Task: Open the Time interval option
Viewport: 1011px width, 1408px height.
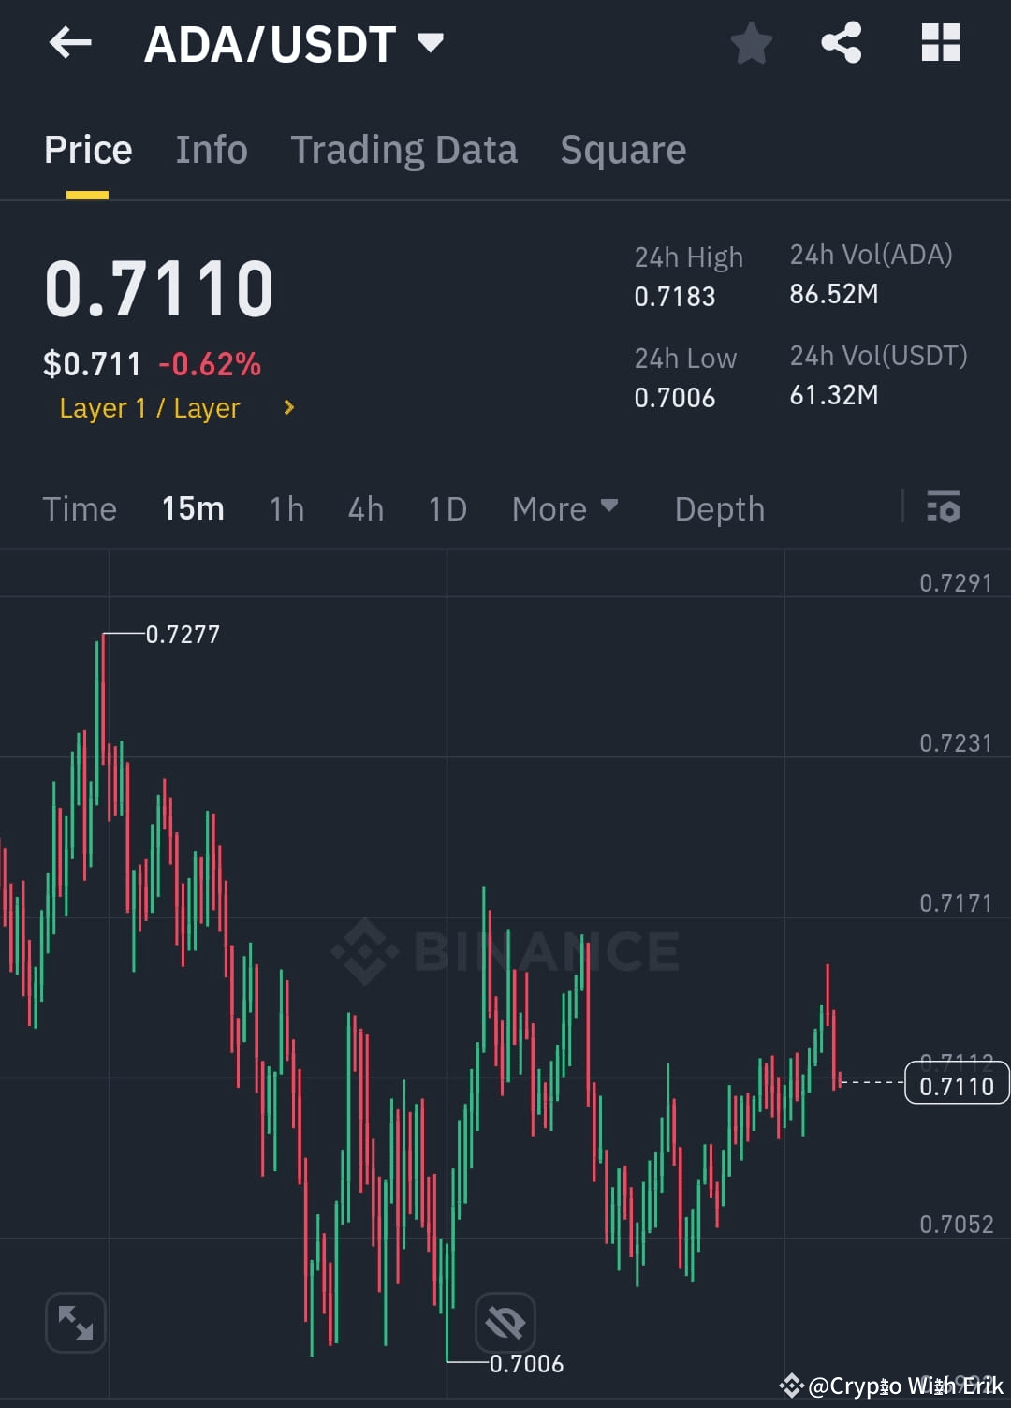Action: 80,508
